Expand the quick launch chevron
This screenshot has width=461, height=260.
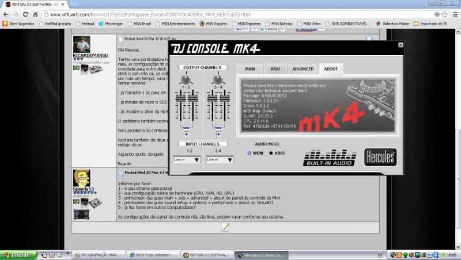point(67,253)
